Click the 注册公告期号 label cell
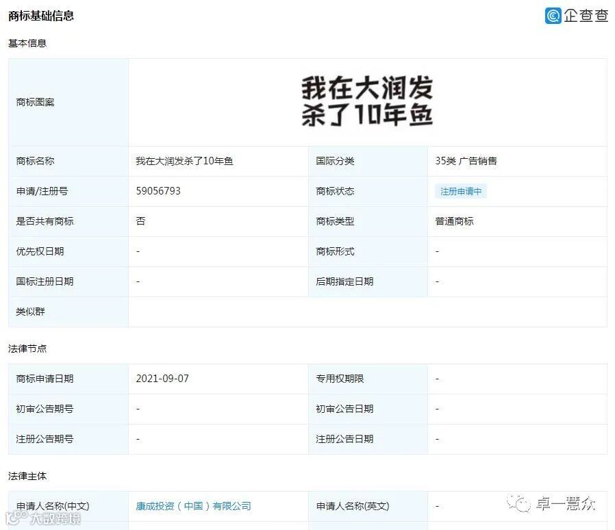Screen dimensions: 615x530 tap(68, 440)
